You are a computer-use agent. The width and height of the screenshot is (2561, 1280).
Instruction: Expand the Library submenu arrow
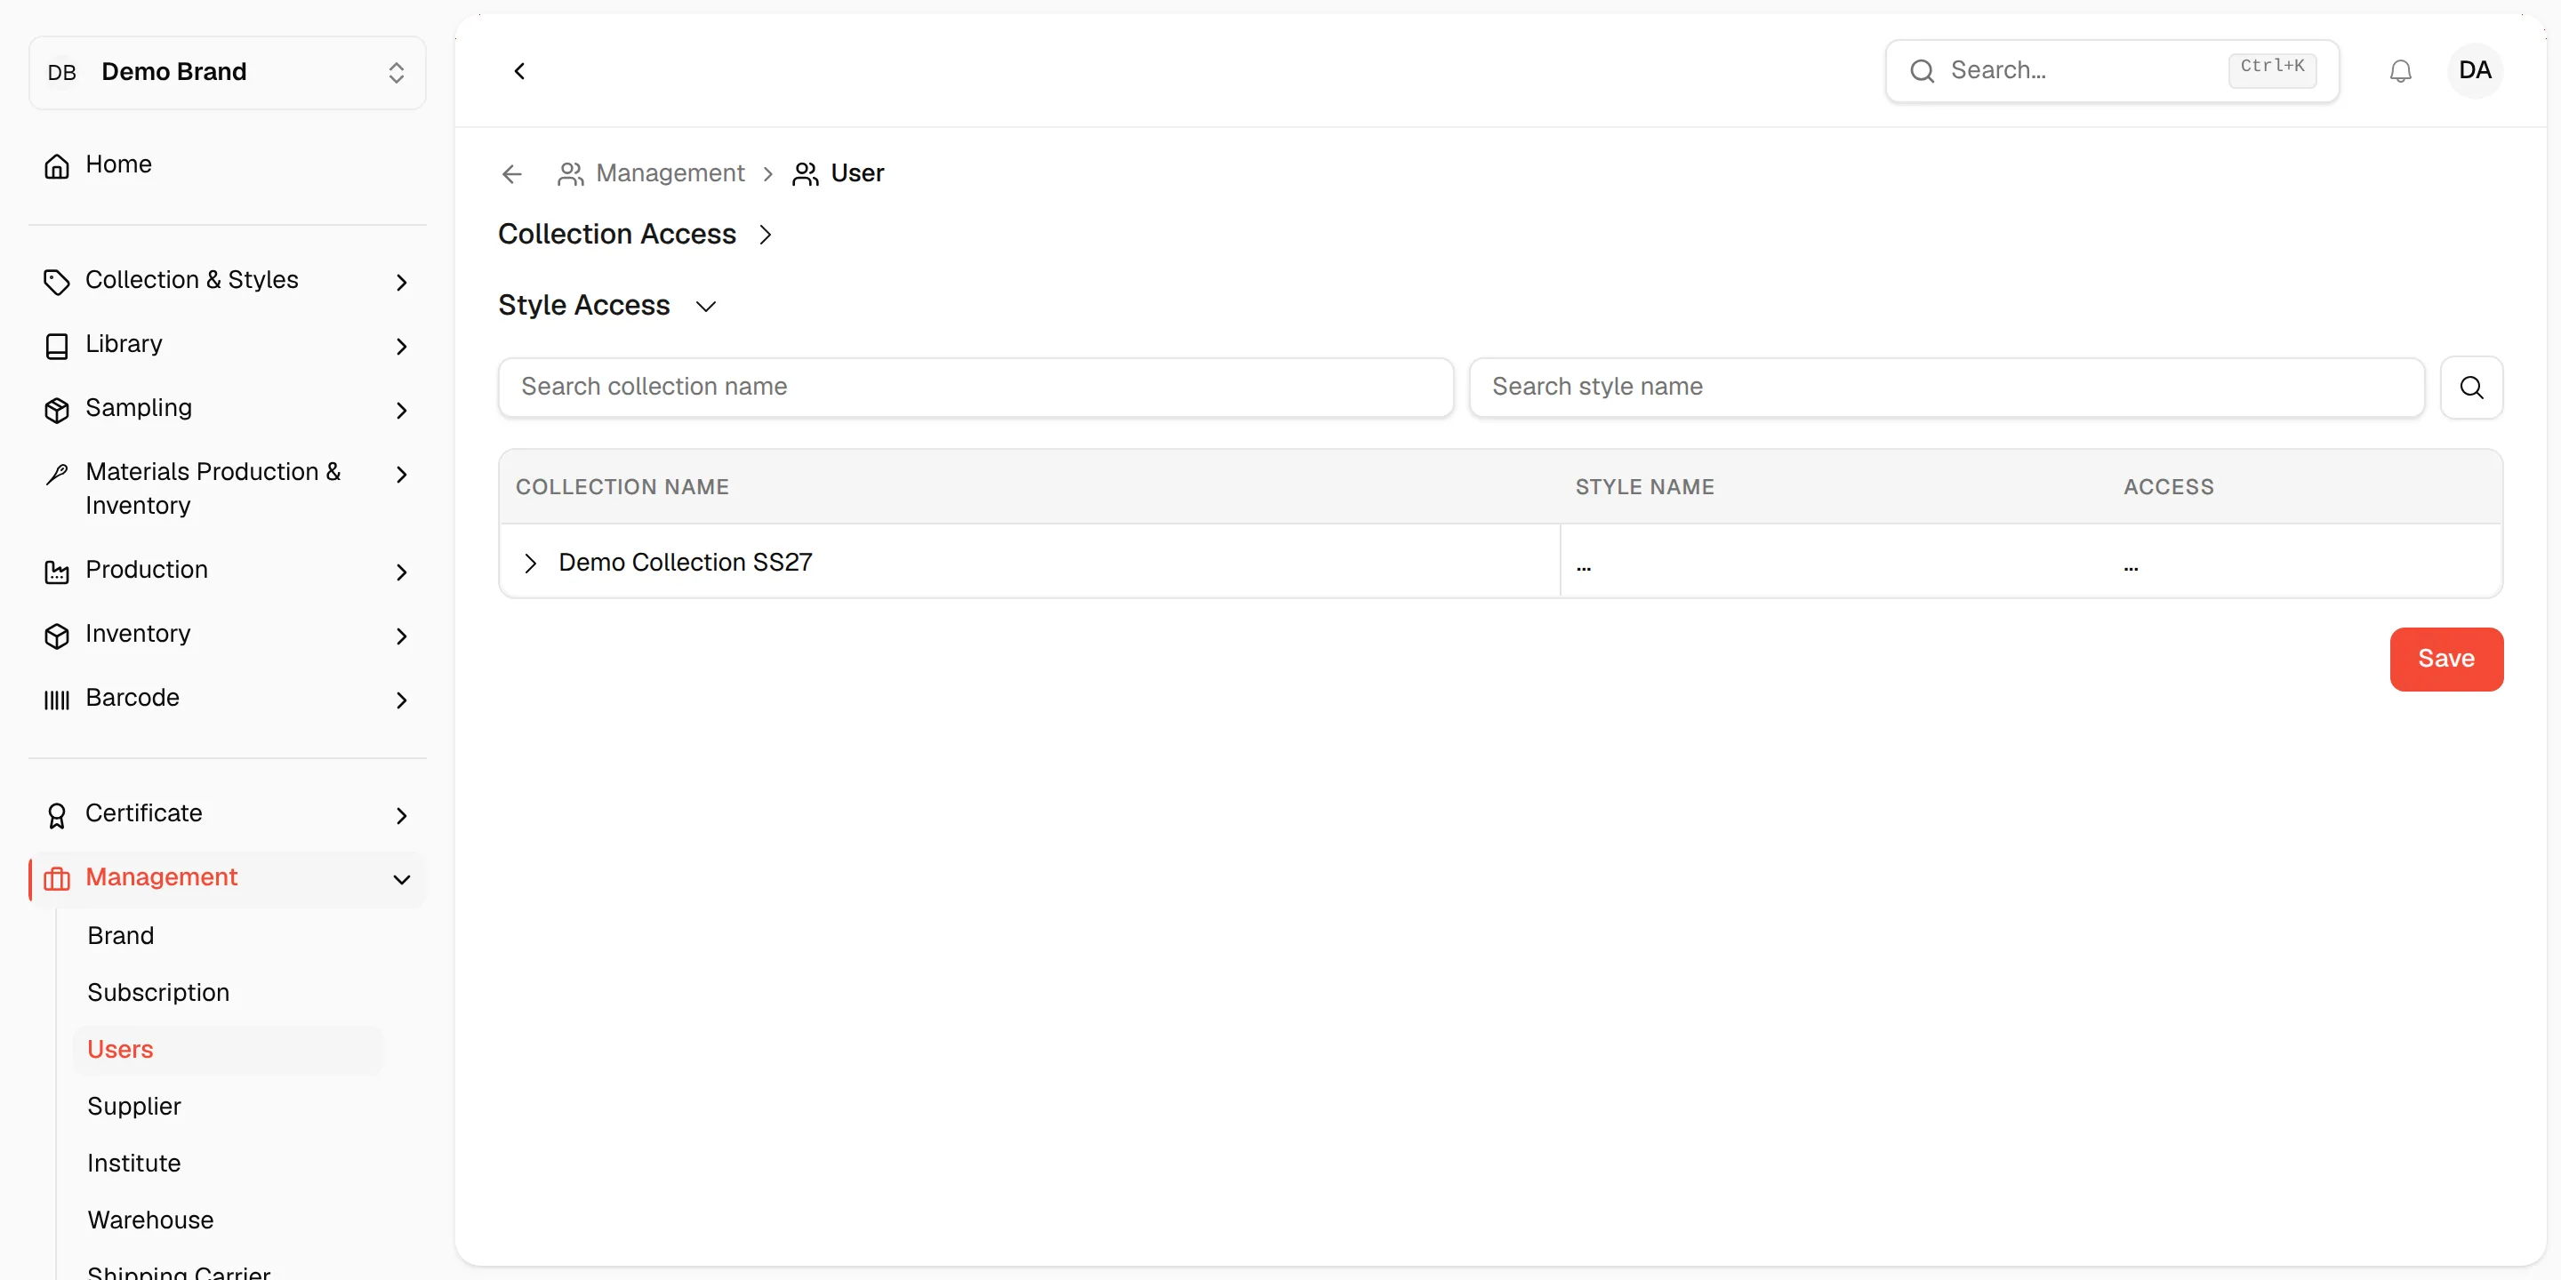coord(401,346)
